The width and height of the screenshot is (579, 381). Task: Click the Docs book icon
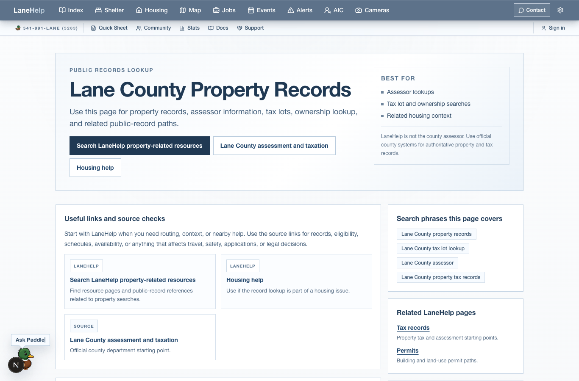211,28
